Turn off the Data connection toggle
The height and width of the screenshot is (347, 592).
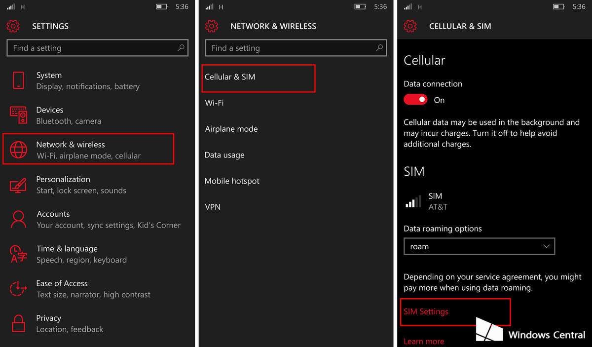tap(415, 100)
